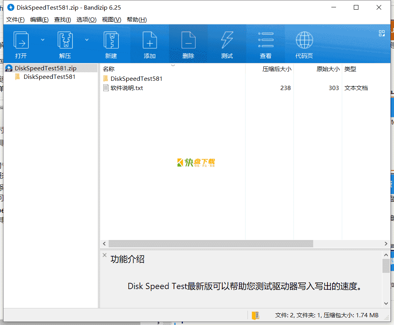Click the Disk Speed Test description text

click(245, 286)
